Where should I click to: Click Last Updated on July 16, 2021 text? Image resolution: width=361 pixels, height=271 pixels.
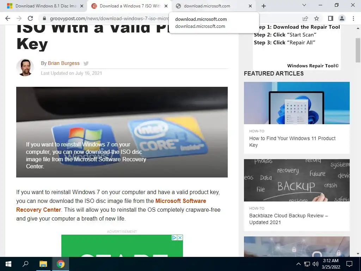pyautogui.click(x=71, y=73)
